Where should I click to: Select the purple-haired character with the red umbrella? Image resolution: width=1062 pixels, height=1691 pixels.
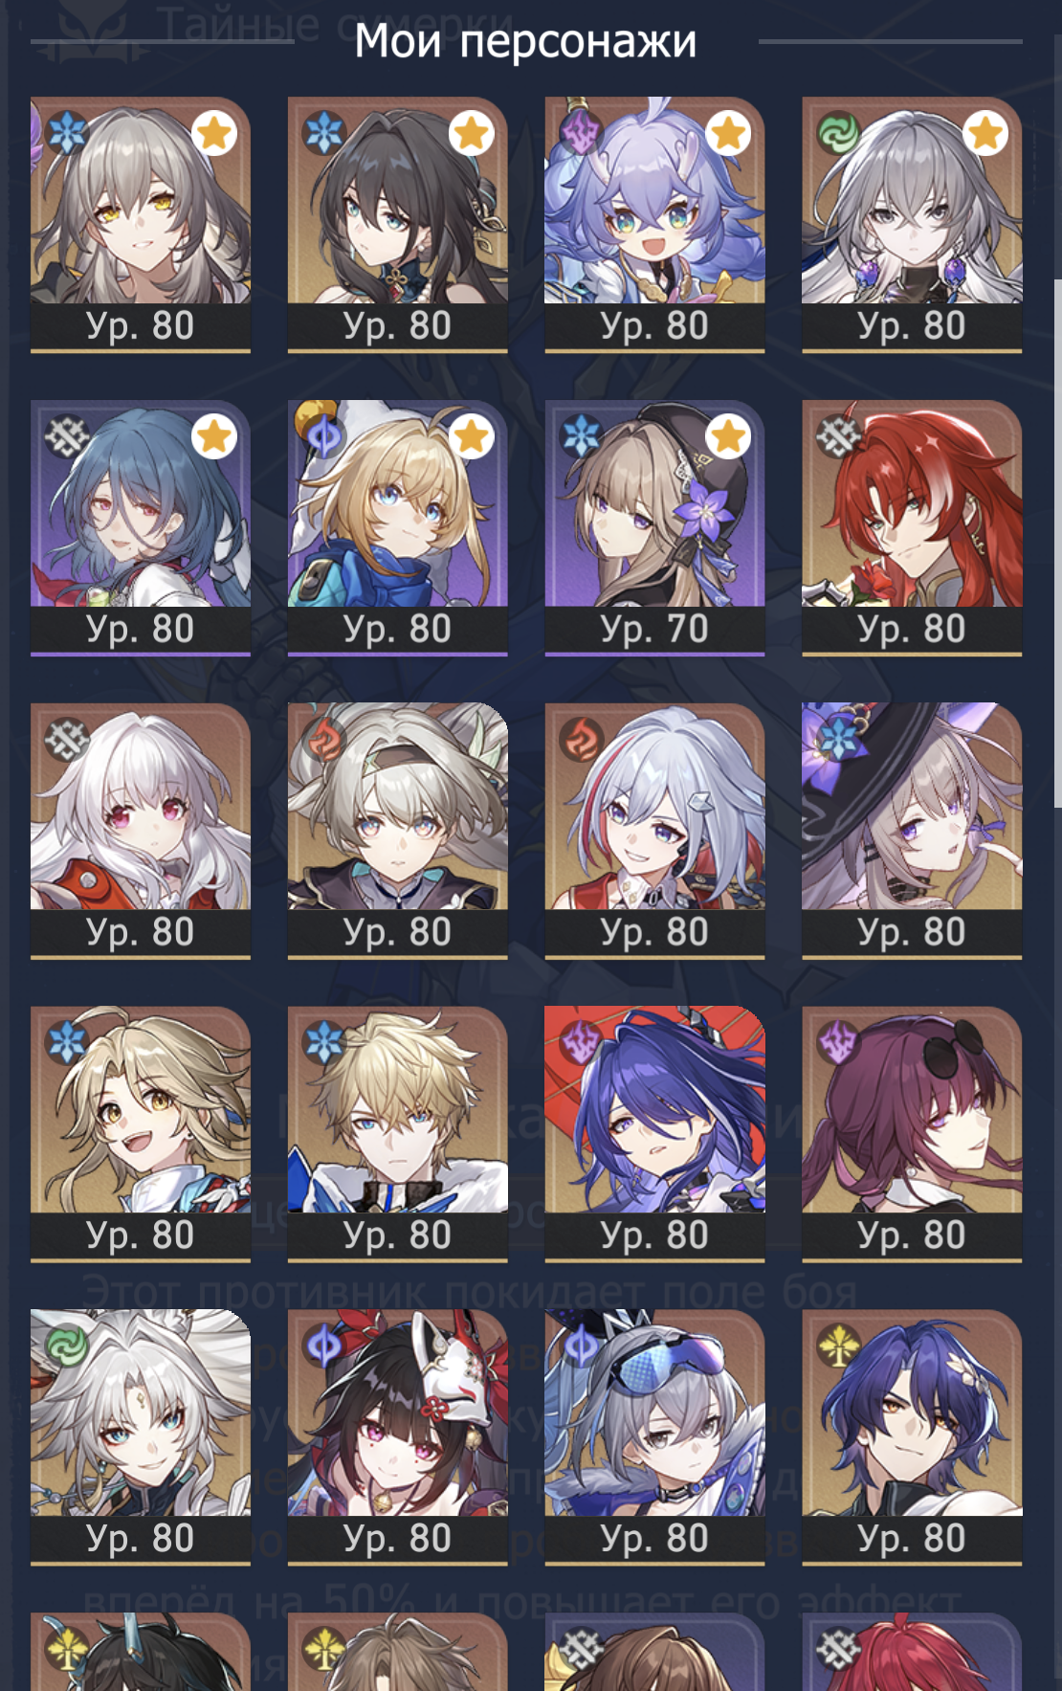point(654,1134)
